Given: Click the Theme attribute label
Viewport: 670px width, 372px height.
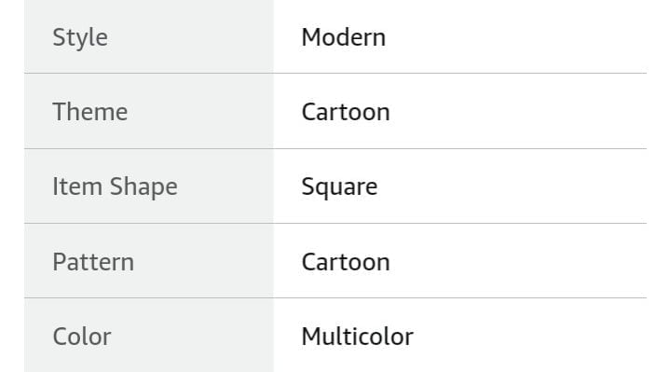Looking at the screenshot, I should (x=90, y=112).
